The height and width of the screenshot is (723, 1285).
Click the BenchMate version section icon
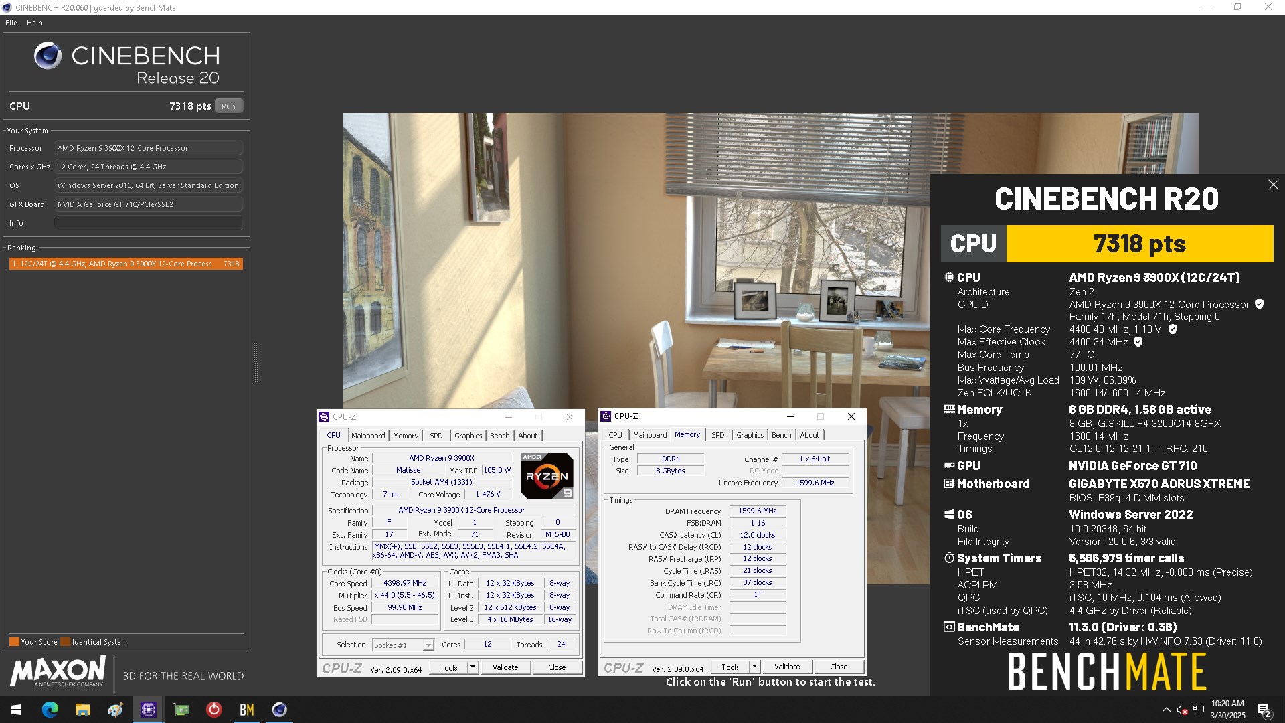click(949, 627)
